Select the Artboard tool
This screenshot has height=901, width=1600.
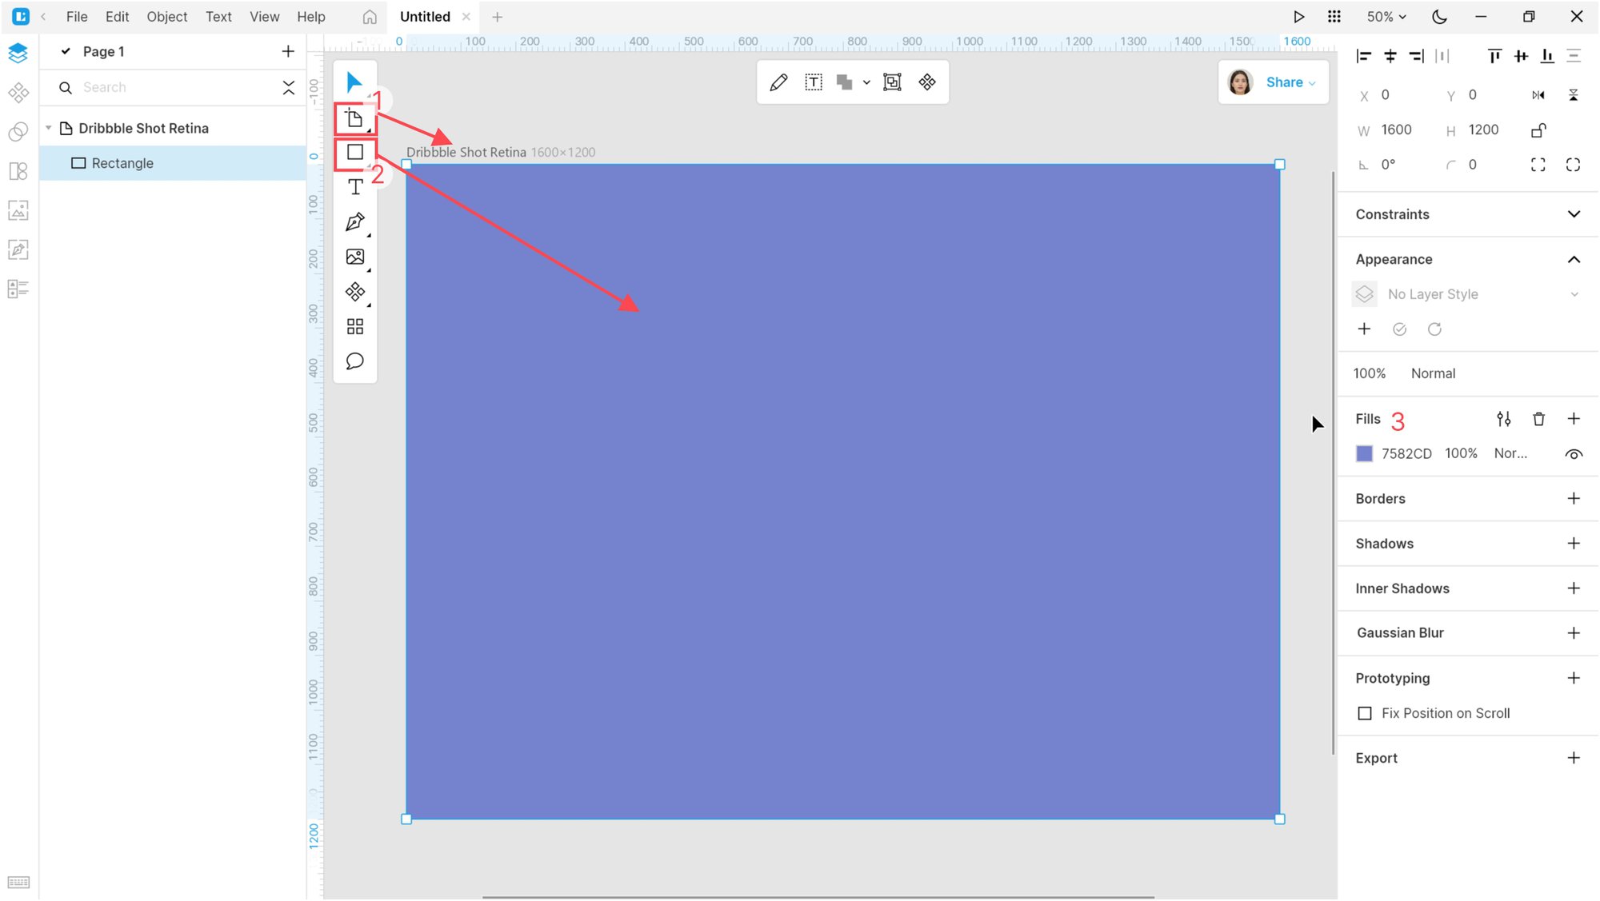pos(354,118)
